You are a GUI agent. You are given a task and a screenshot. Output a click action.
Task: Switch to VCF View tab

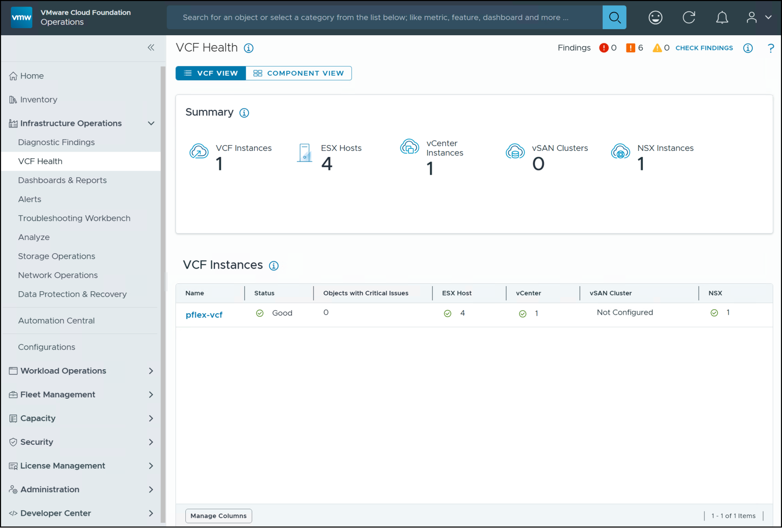[211, 73]
